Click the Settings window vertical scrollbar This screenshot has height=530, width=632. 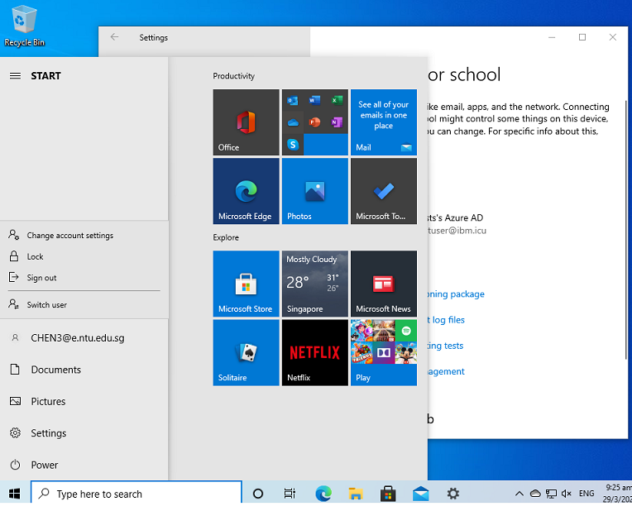coord(625,230)
